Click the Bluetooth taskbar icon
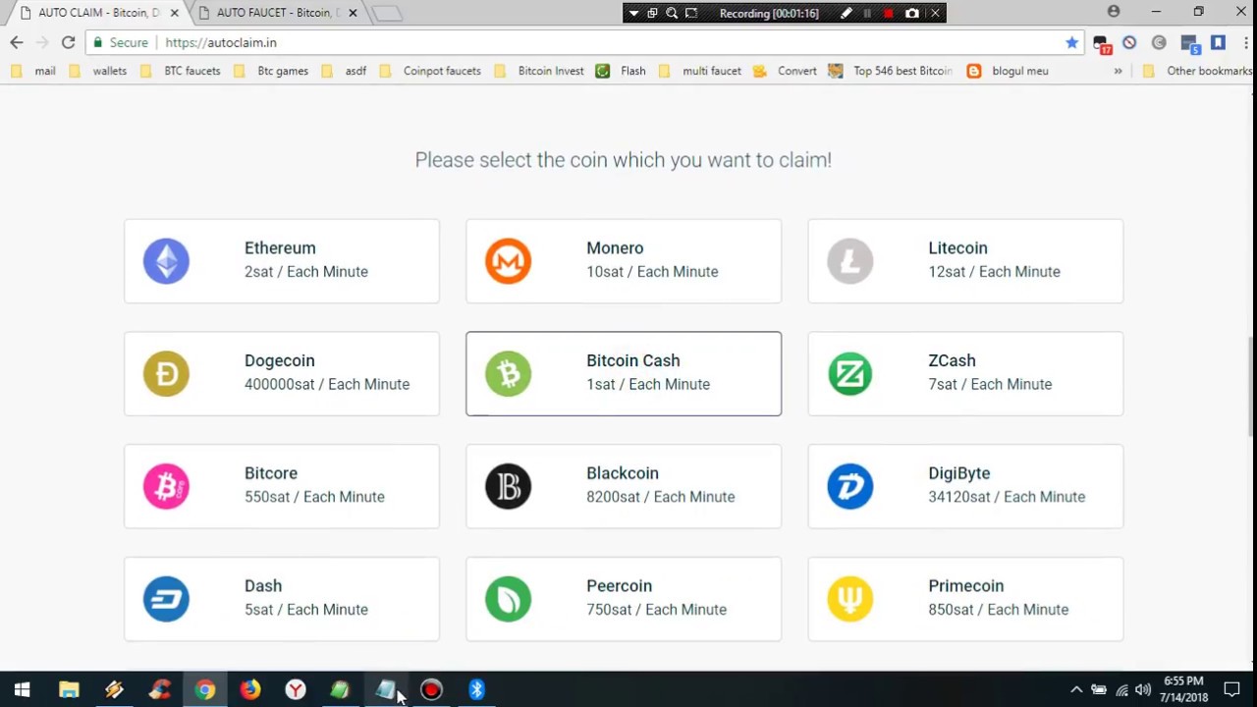The height and width of the screenshot is (707, 1257). pyautogui.click(x=476, y=689)
